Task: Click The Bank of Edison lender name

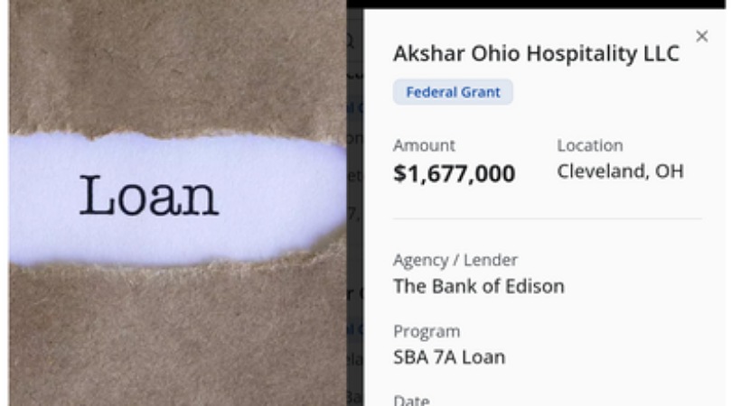Action: tap(478, 287)
